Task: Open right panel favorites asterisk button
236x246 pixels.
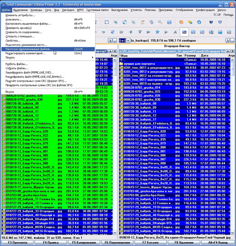Action: tap(228, 51)
